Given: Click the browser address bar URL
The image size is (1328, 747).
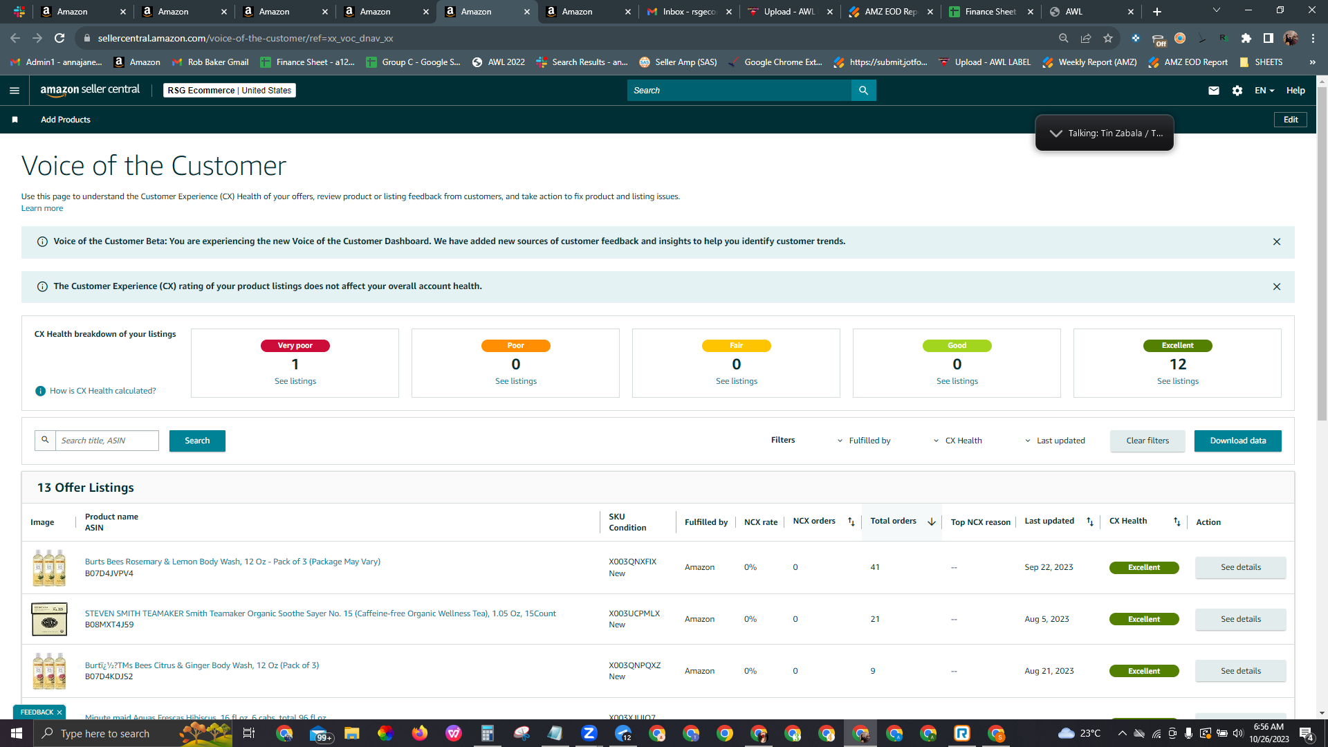Looking at the screenshot, I should 246,39.
